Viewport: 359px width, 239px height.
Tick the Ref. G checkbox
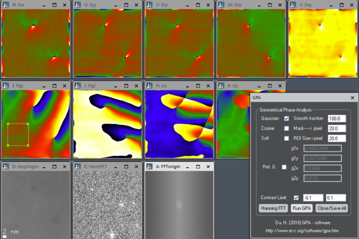[x=284, y=167]
